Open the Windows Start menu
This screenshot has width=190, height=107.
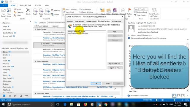click(3, 104)
